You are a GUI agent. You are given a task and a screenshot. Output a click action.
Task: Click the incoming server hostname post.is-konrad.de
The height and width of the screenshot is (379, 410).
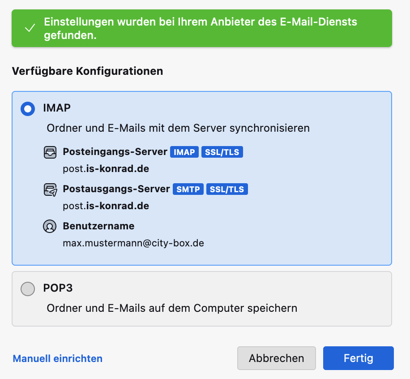[x=106, y=169]
